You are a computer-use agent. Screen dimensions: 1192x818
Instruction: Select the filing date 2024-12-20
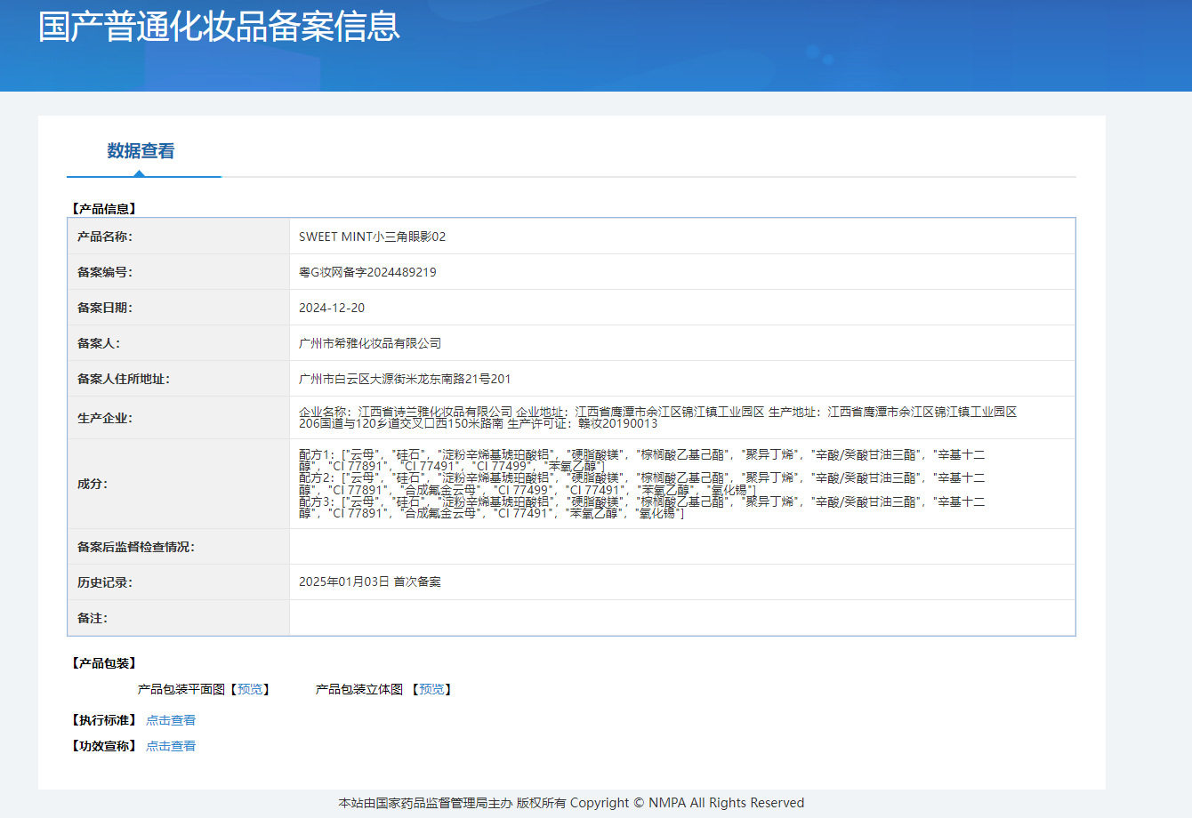coord(332,308)
